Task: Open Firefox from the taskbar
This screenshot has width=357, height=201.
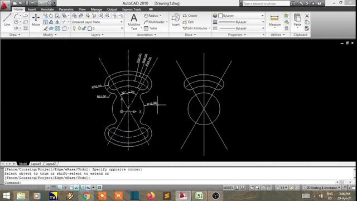Action: pos(151,196)
